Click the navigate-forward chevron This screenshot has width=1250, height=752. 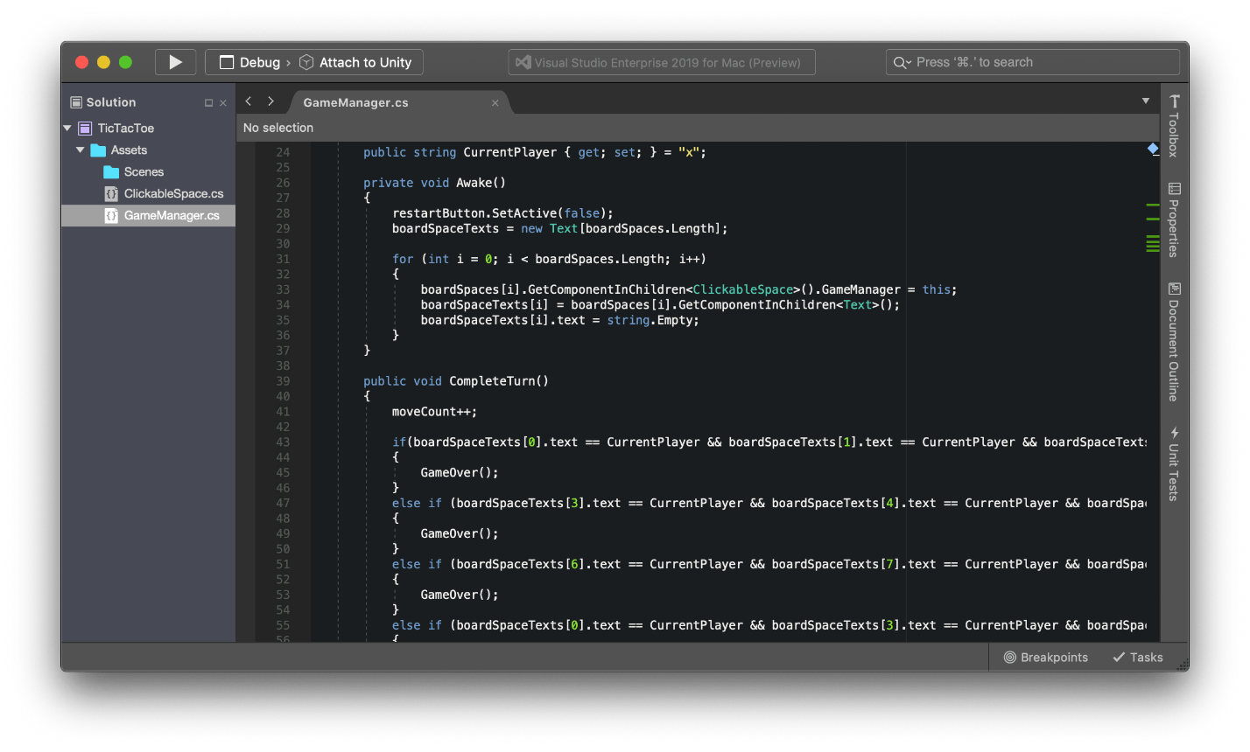tap(270, 101)
